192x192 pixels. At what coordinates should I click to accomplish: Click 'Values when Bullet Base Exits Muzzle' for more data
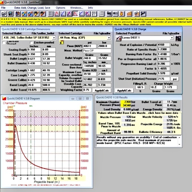click(138, 113)
